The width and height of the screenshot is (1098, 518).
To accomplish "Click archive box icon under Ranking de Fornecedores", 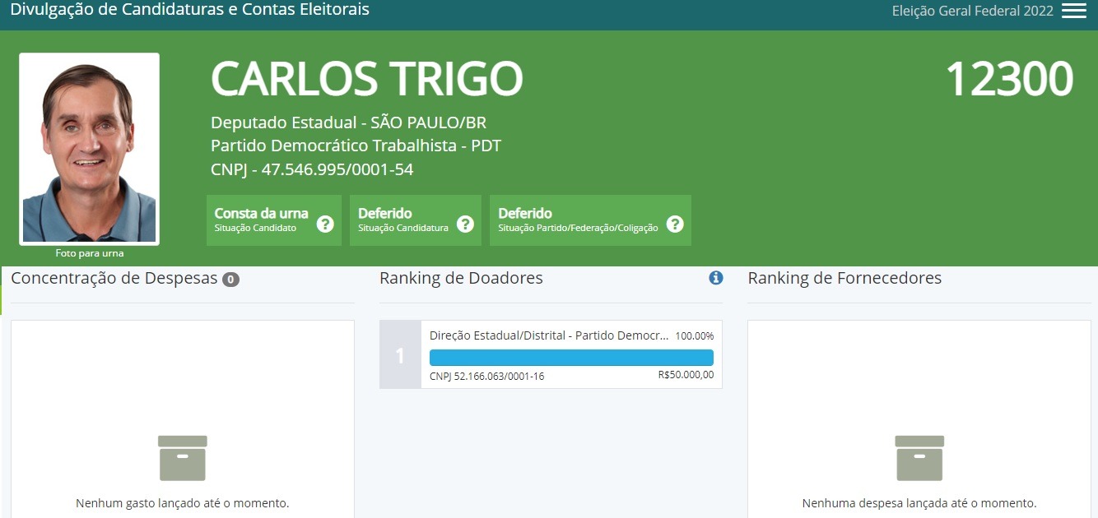I will pos(919,458).
